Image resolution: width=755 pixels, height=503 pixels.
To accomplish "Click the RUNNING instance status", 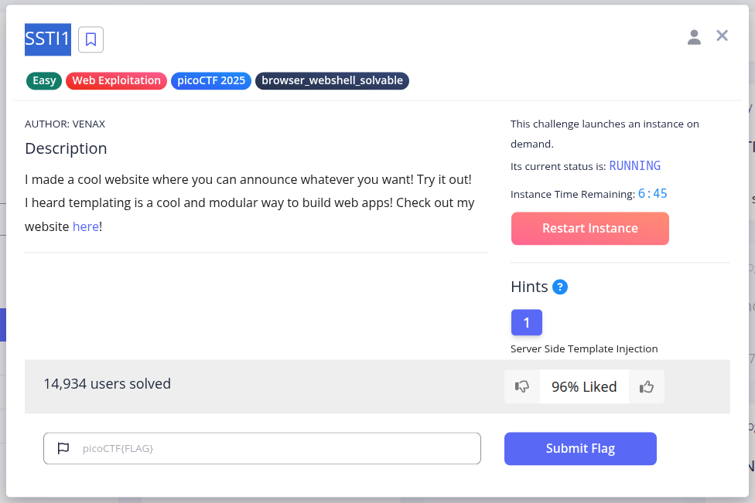I will 634,165.
